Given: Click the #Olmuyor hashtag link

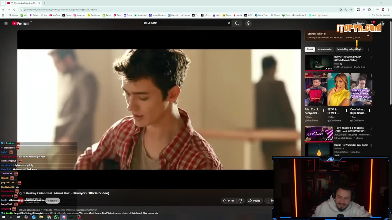Looking at the screenshot, I should click(92, 210).
